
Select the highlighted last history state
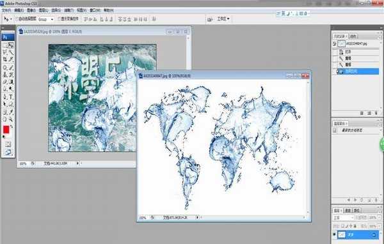click(x=358, y=71)
